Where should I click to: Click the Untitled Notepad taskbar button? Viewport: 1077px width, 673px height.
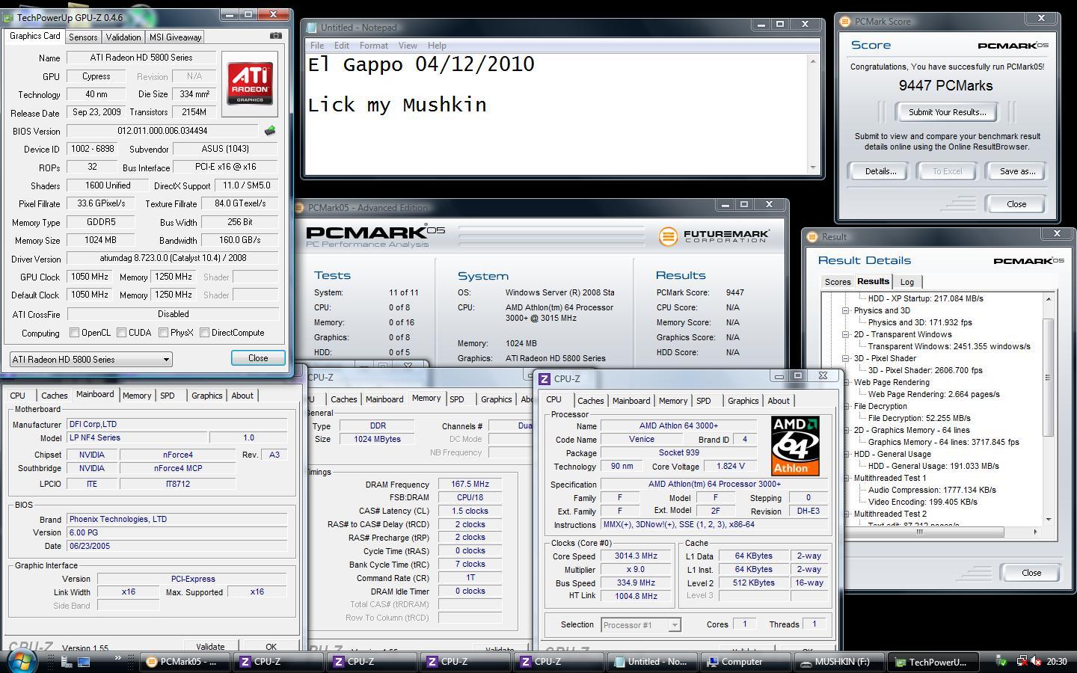pos(652,662)
